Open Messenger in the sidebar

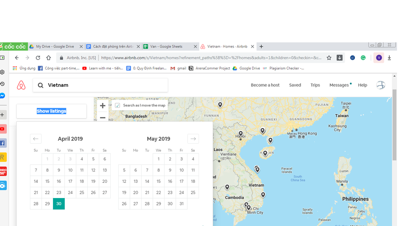pyautogui.click(x=2, y=96)
